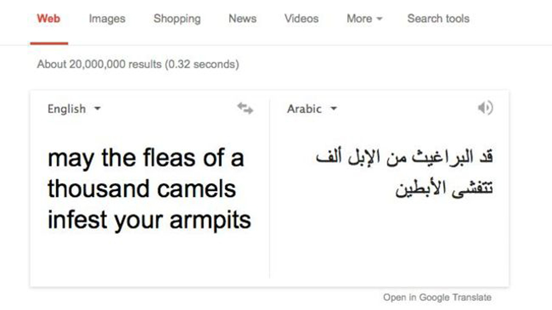Click the words "may the fleas"
Screen dimensions: 552x310
coord(121,158)
